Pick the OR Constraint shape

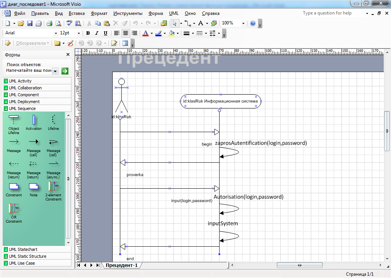point(14,213)
